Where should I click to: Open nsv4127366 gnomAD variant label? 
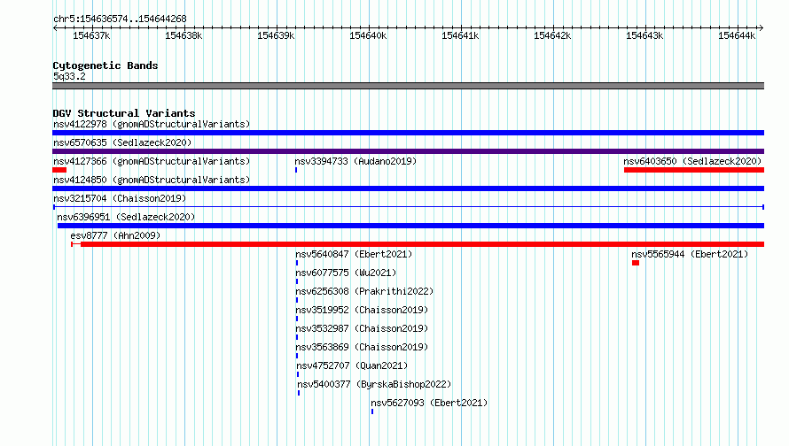click(152, 161)
